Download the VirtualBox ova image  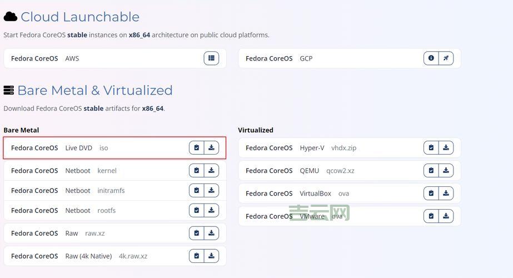(446, 193)
